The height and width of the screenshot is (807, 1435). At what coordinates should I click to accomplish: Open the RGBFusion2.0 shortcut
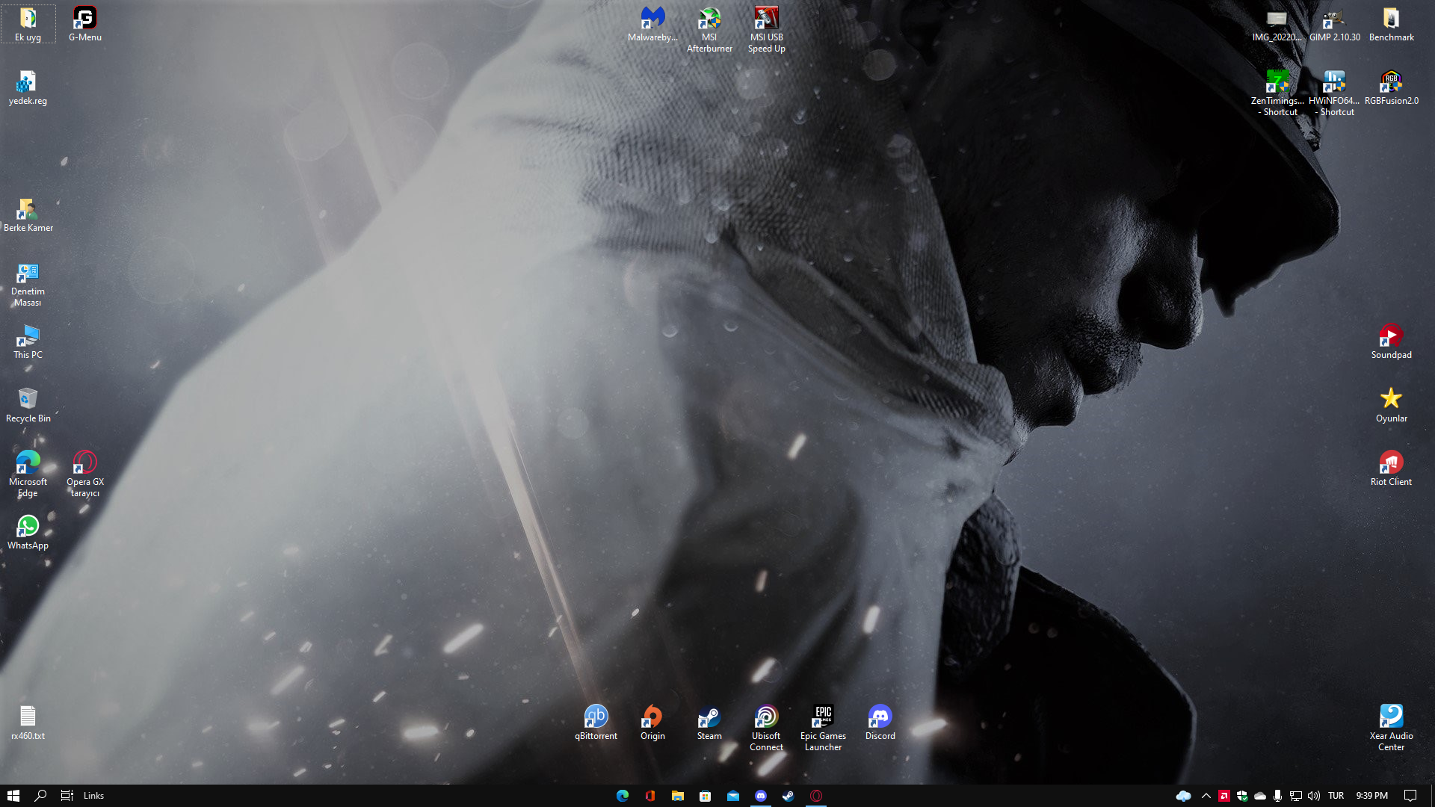click(x=1391, y=87)
